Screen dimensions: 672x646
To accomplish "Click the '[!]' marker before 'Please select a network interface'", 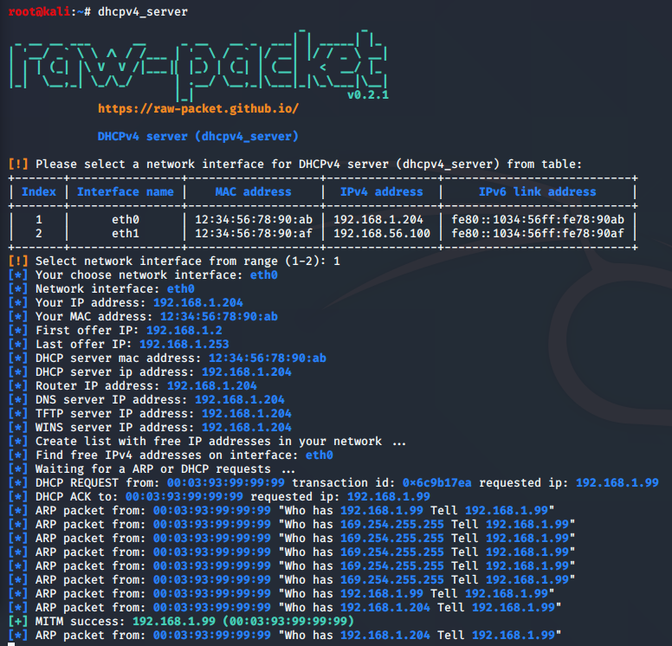I will click(18, 164).
